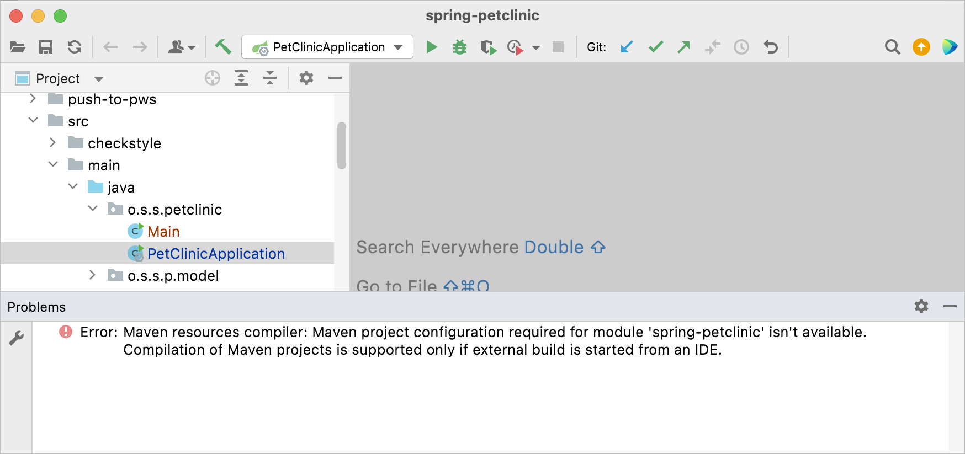Click the wrench icon in Problems panel
965x454 pixels.
pos(17,338)
